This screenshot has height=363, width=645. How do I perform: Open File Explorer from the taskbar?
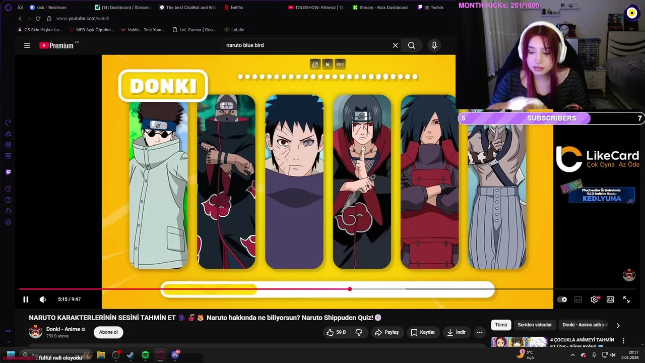(x=101, y=355)
